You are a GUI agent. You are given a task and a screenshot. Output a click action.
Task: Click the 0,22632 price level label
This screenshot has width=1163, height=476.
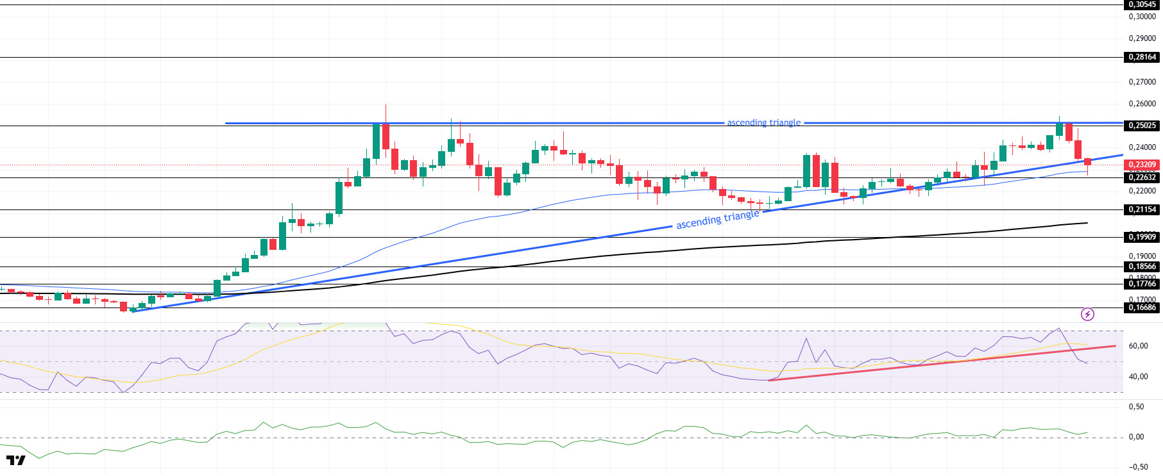tap(1142, 177)
